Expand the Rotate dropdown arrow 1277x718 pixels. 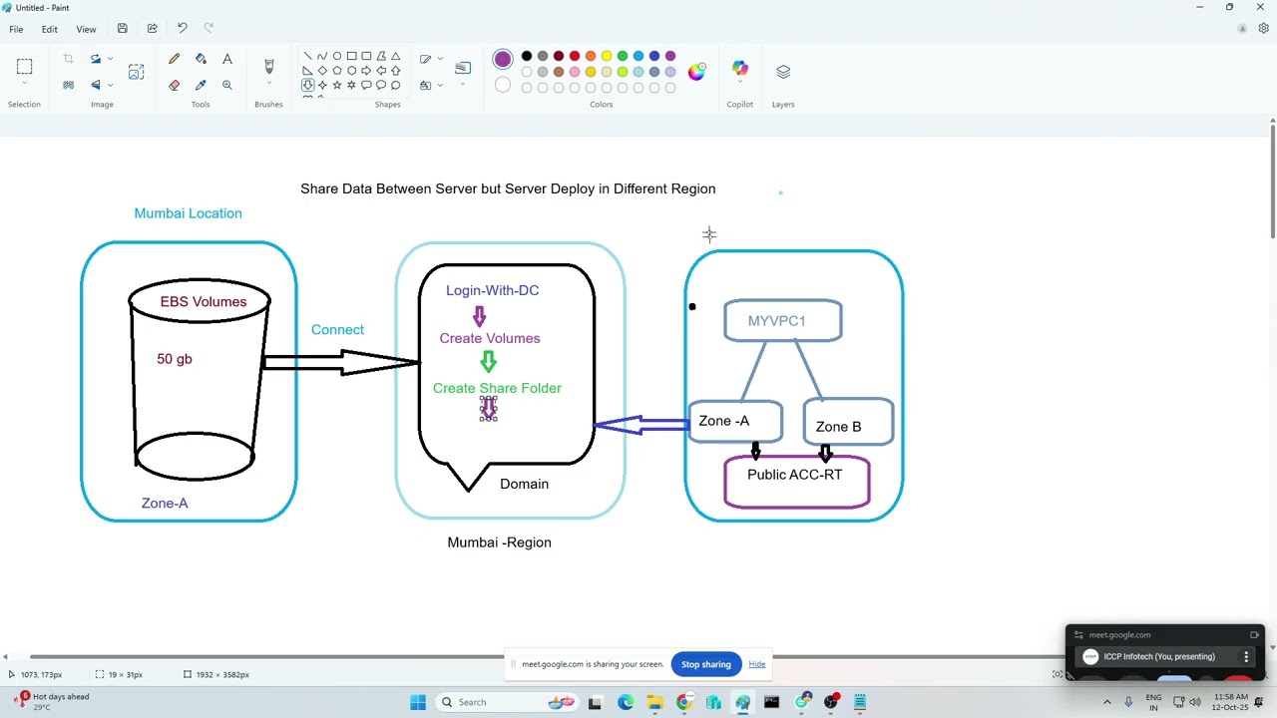click(x=110, y=59)
